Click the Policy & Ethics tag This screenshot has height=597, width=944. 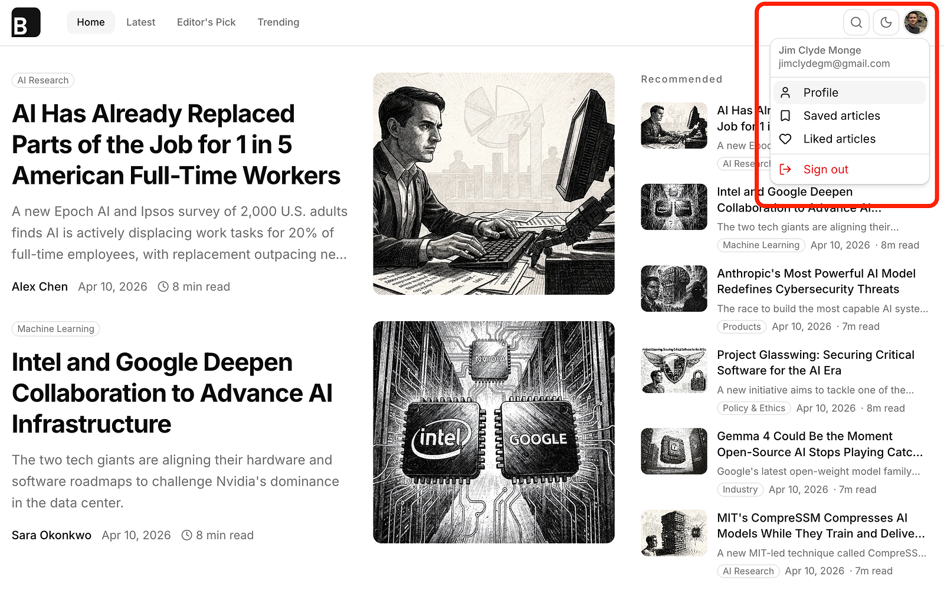point(754,408)
